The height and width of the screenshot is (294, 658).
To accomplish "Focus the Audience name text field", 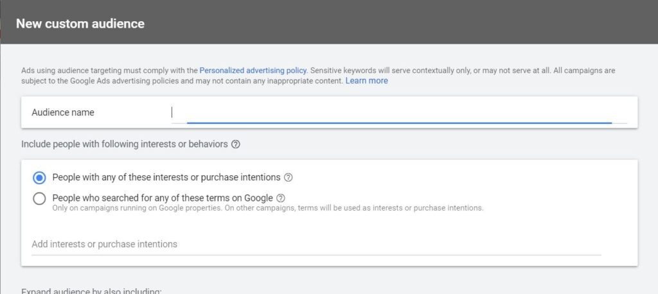I will (x=398, y=112).
